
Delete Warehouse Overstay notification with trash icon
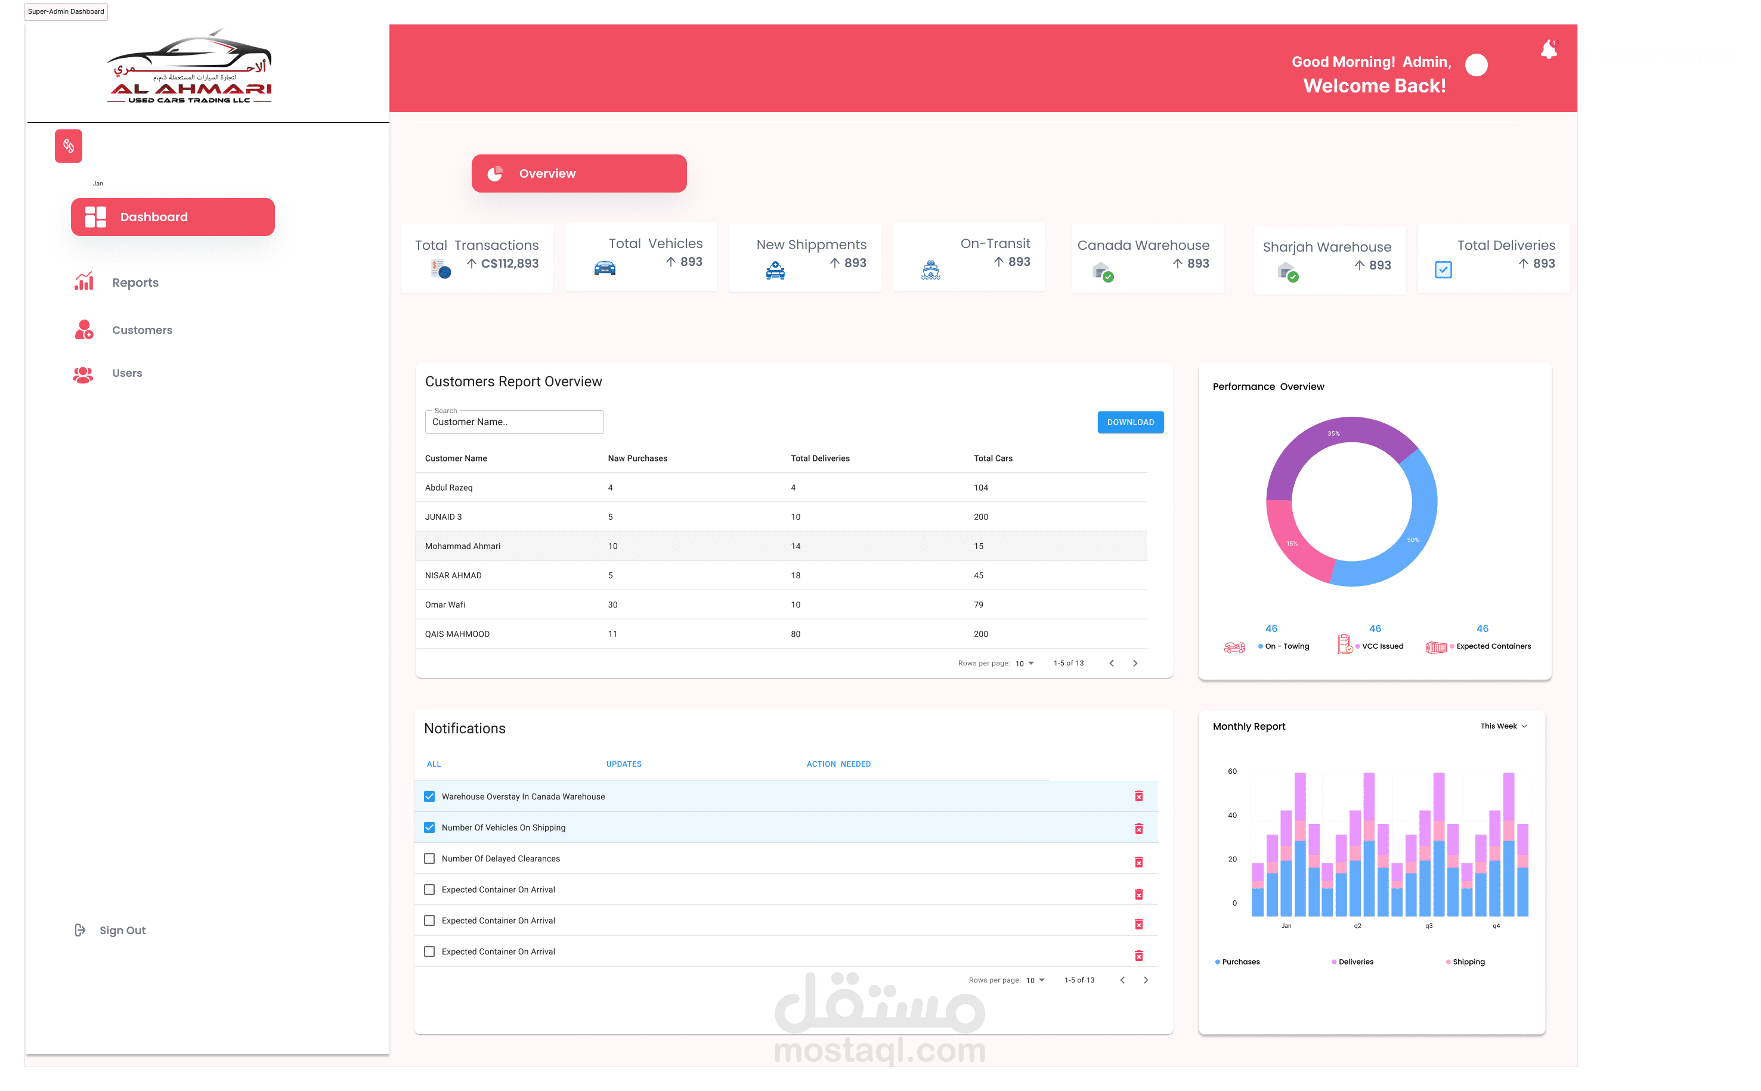(1138, 796)
